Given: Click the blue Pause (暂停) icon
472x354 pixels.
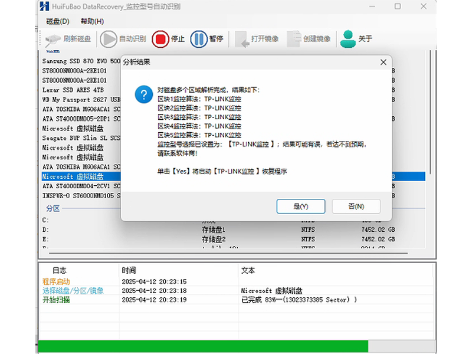Looking at the screenshot, I should point(199,39).
